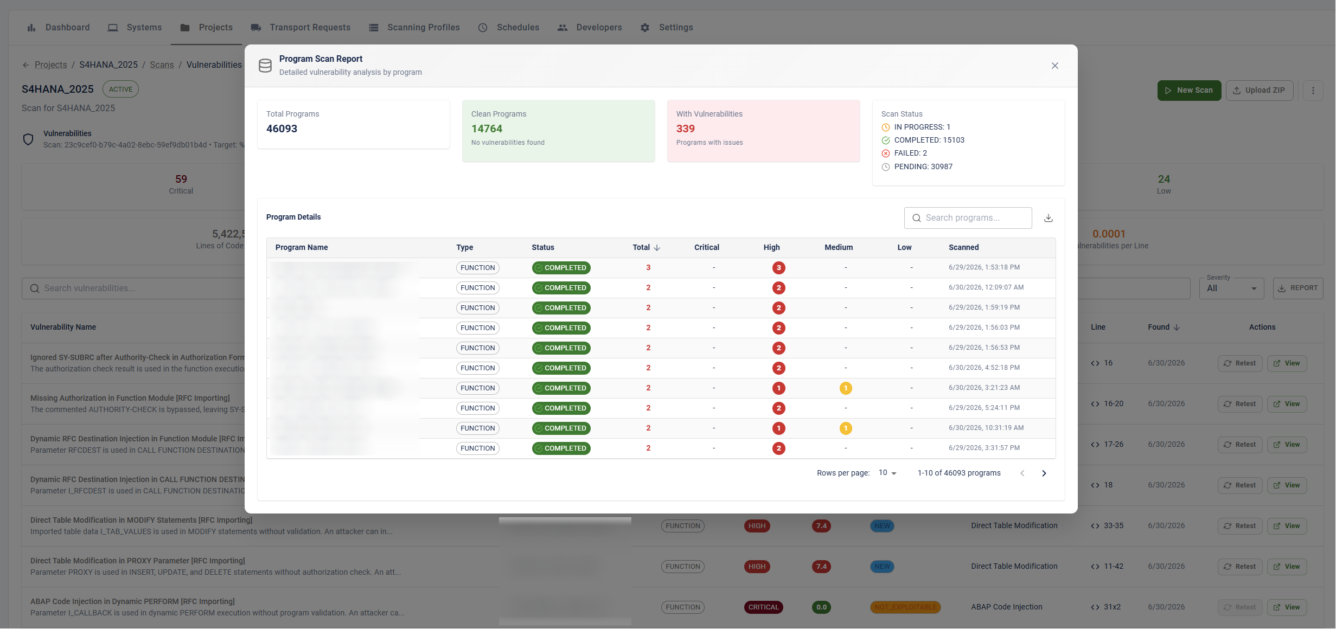
Task: Download program details export icon
Action: tap(1048, 218)
